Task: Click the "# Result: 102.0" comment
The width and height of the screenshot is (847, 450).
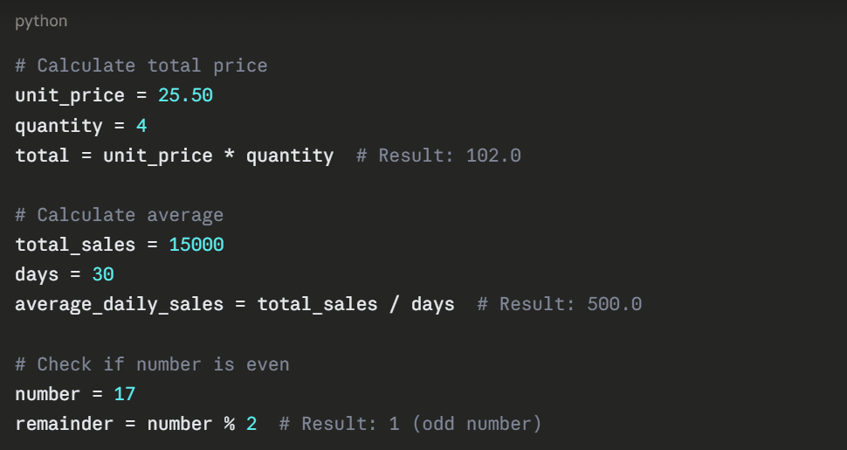Action: click(438, 156)
